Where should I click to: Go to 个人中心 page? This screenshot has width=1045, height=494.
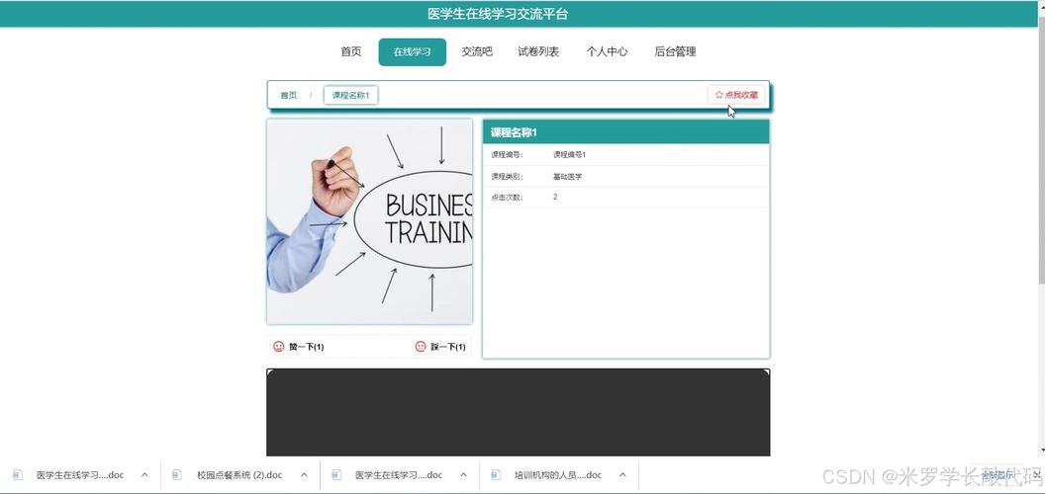click(607, 52)
